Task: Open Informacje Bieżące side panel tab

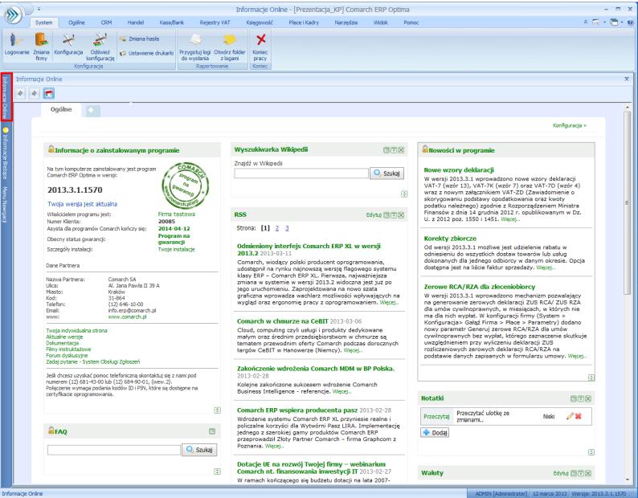Action: click(x=6, y=153)
